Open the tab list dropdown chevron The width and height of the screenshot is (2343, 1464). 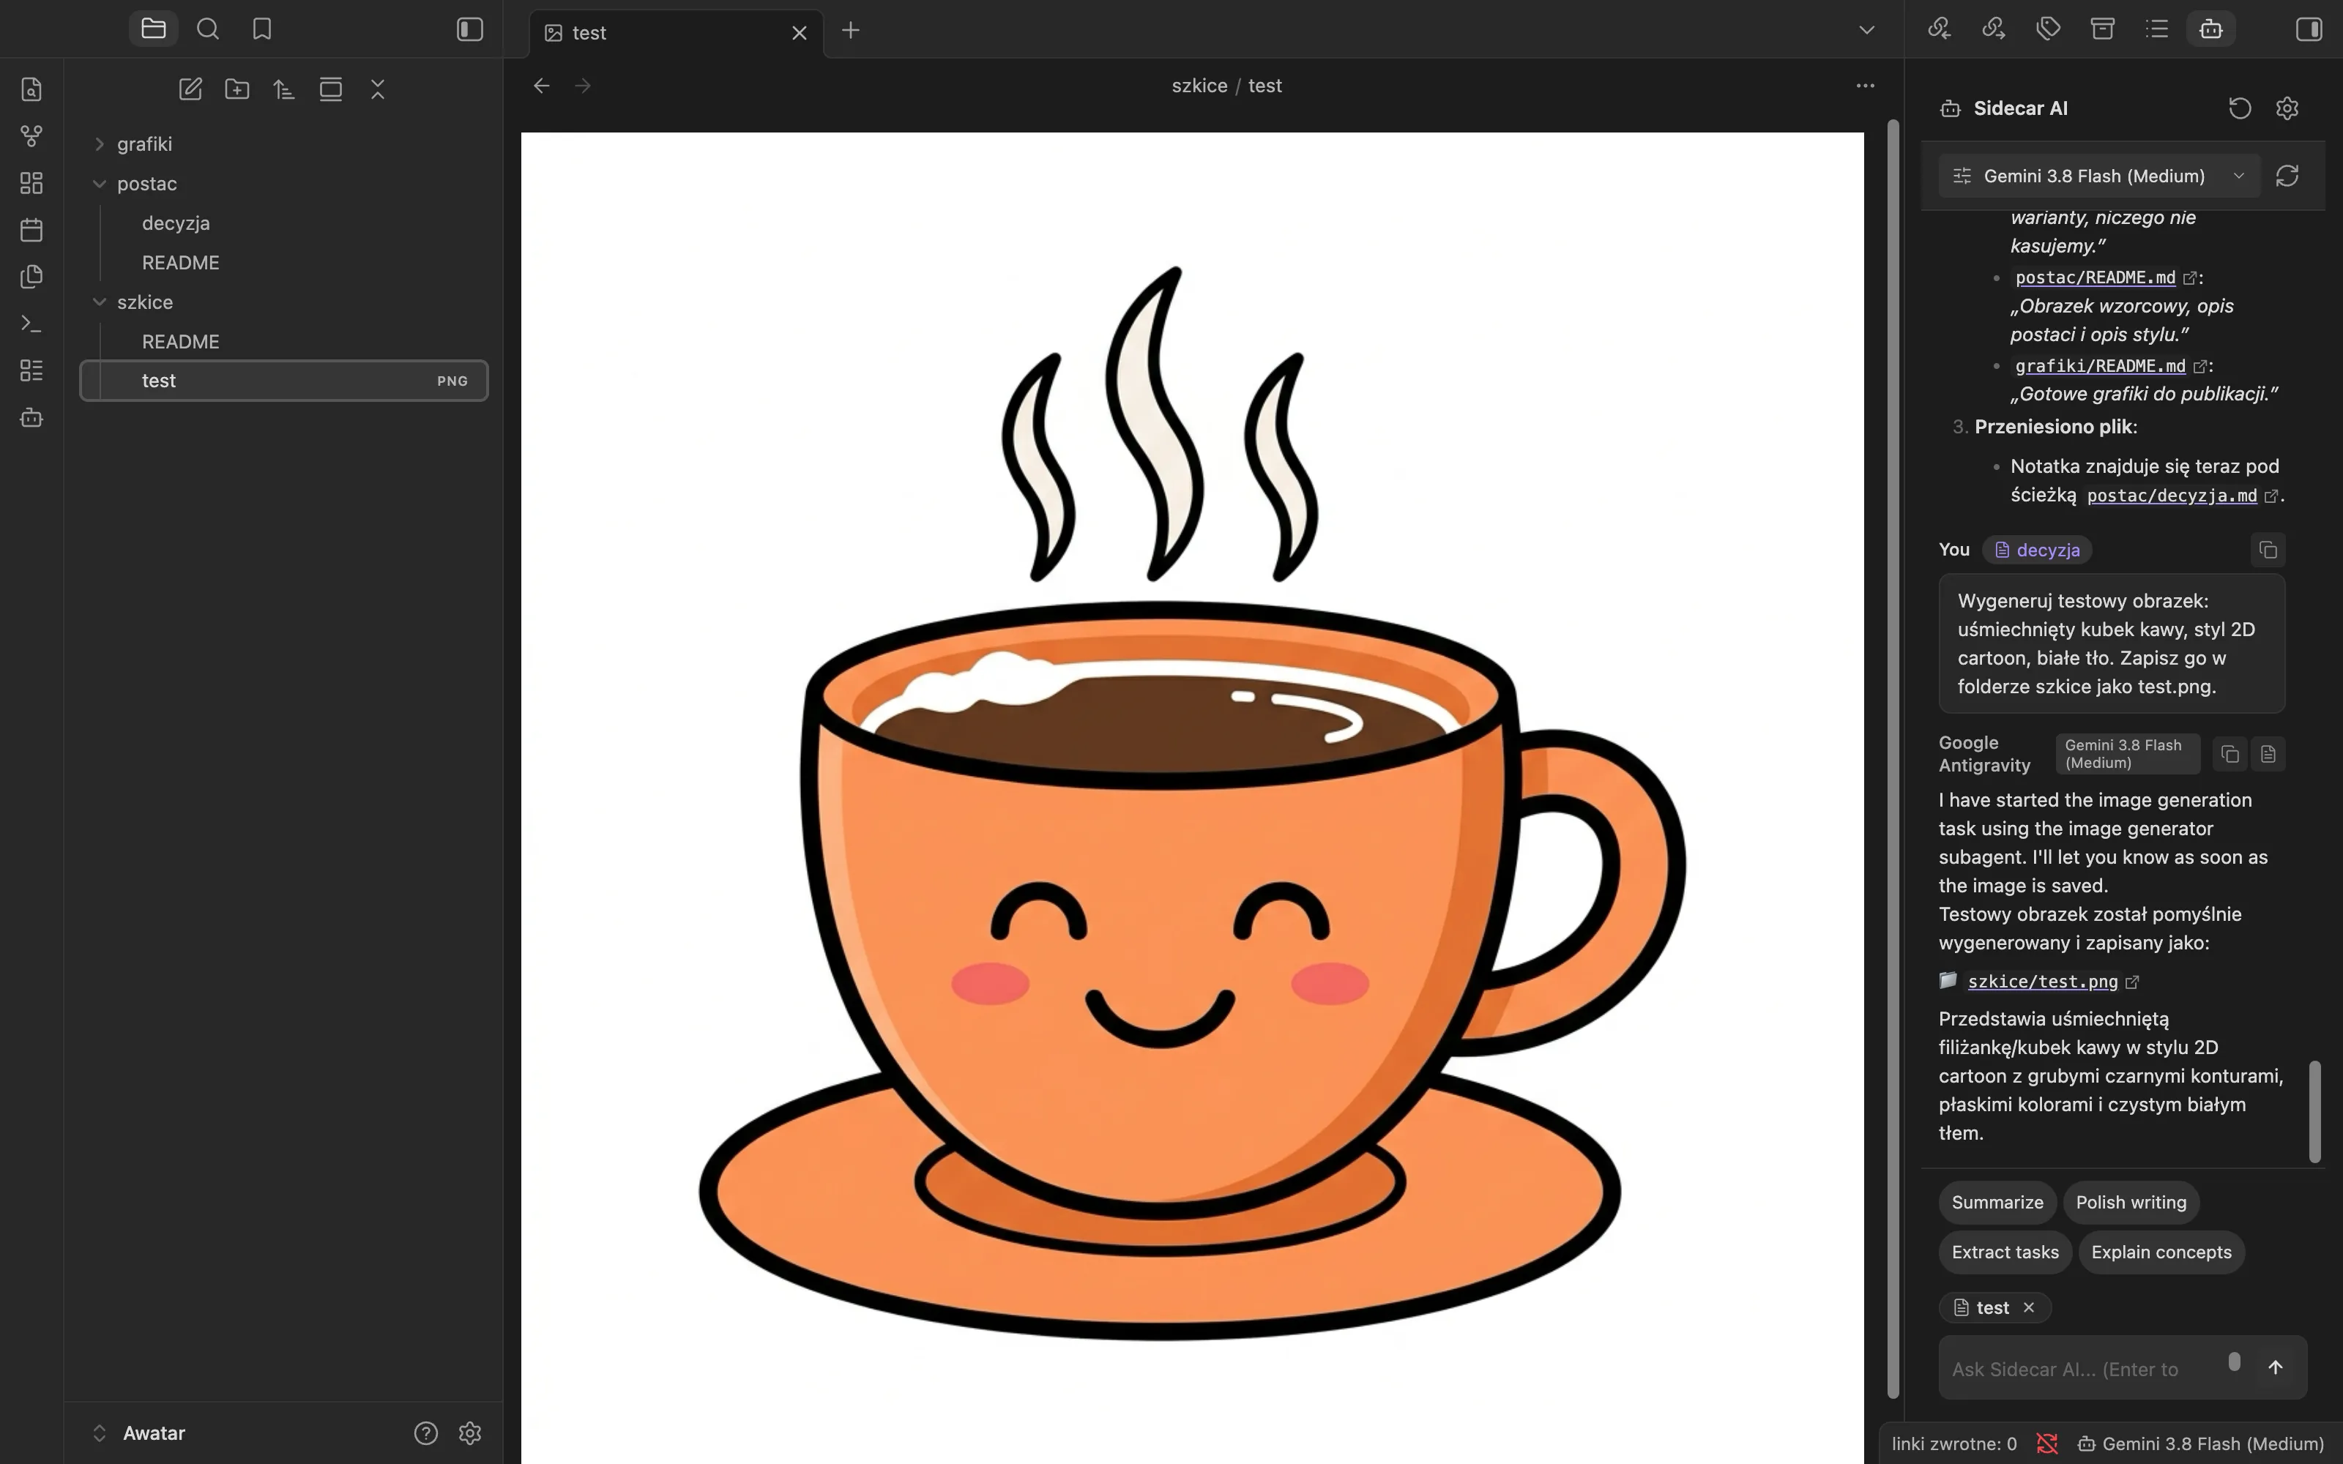[1866, 30]
